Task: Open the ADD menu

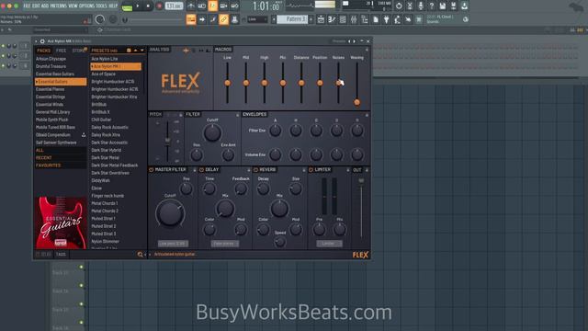Action: coord(45,6)
